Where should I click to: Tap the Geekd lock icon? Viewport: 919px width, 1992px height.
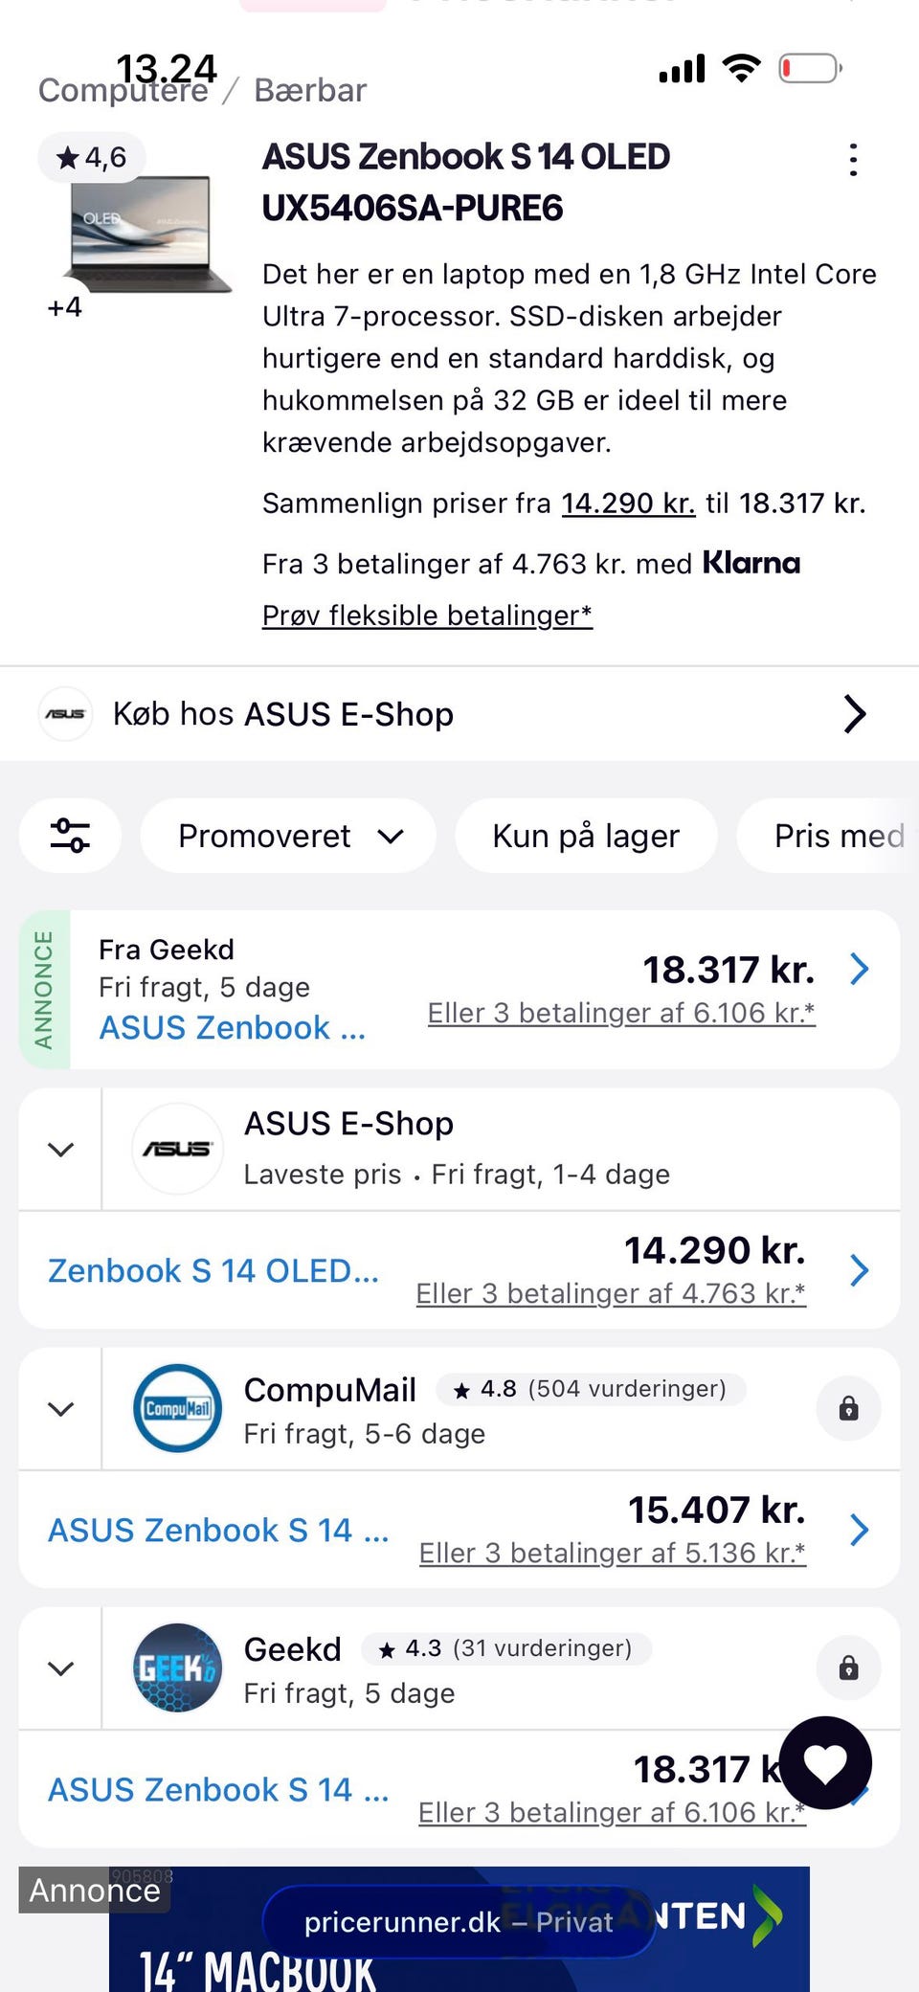point(848,1668)
